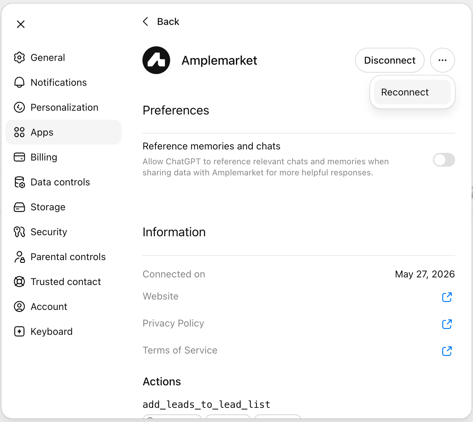Screen dimensions: 473x422
Task: Open Parental controls settings
Action: click(64, 257)
